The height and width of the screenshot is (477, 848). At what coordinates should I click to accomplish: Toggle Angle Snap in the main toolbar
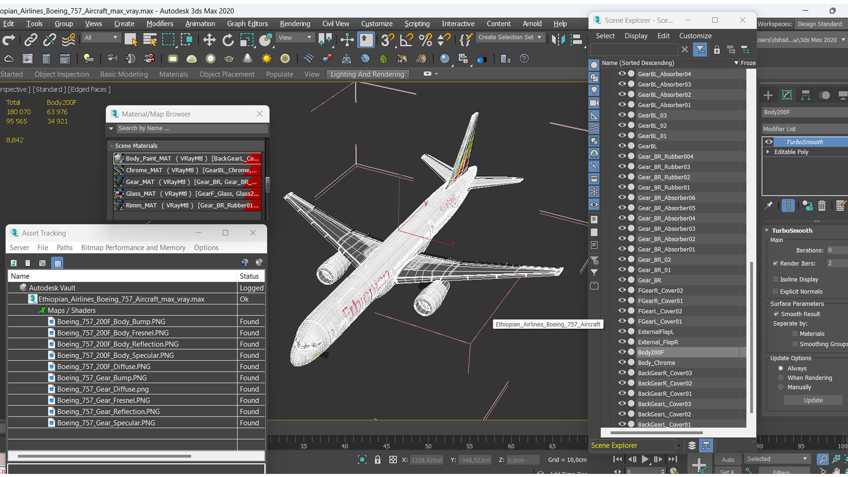(x=406, y=40)
